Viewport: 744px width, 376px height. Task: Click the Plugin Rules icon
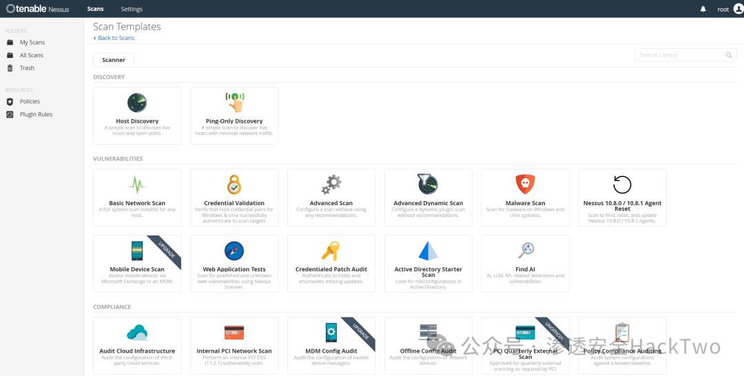(x=10, y=114)
